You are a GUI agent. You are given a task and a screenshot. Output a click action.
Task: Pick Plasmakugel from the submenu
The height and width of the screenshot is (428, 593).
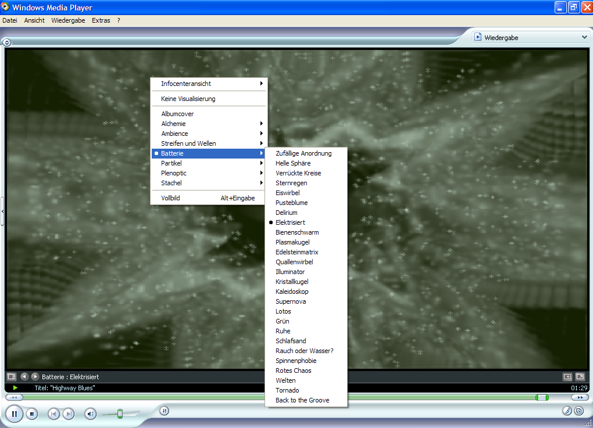306,242
